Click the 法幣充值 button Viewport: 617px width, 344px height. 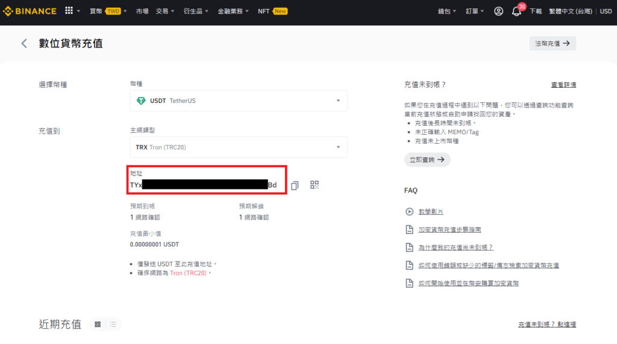553,43
